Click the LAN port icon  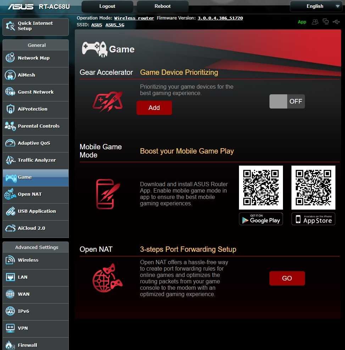click(10, 277)
